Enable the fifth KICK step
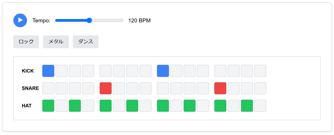Viewport: 334px width, 135px height. tap(106, 71)
